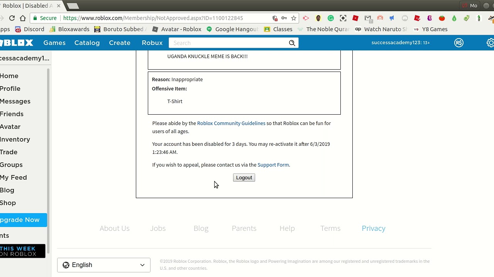Select Friends in the sidebar
The height and width of the screenshot is (277, 494).
pyautogui.click(x=12, y=114)
